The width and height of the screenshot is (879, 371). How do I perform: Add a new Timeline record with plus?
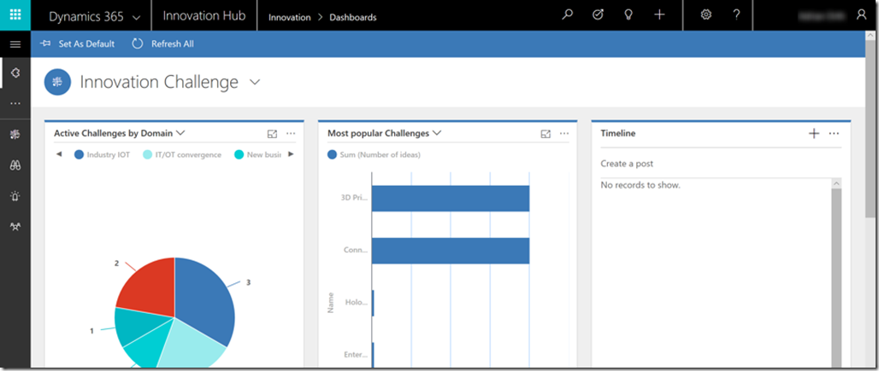coord(814,134)
